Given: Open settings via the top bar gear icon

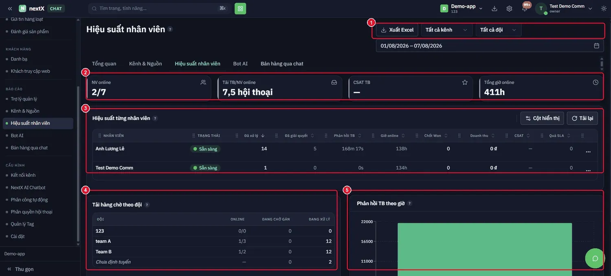Looking at the screenshot, I should (509, 9).
